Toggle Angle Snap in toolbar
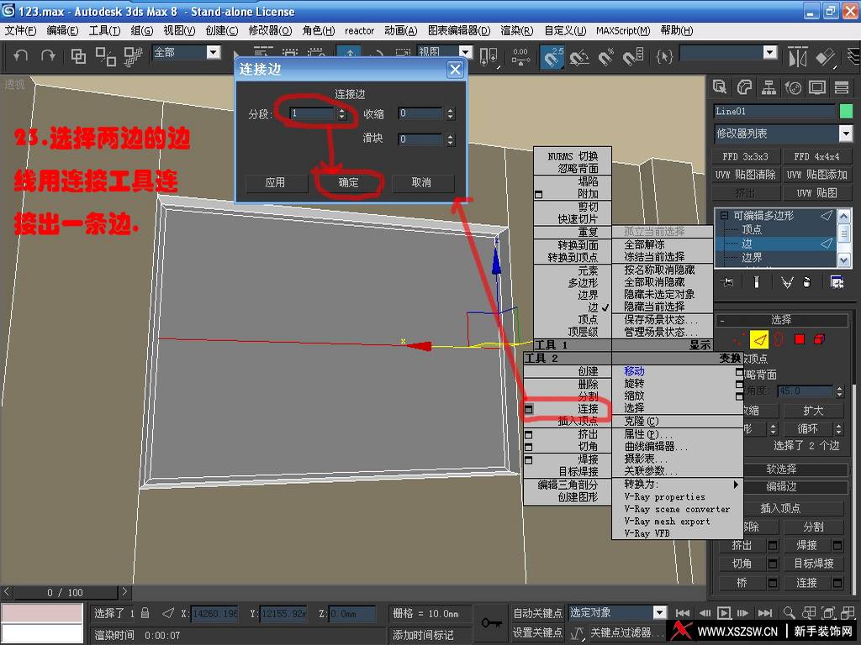Viewport: 861px width, 645px height. coord(579,56)
